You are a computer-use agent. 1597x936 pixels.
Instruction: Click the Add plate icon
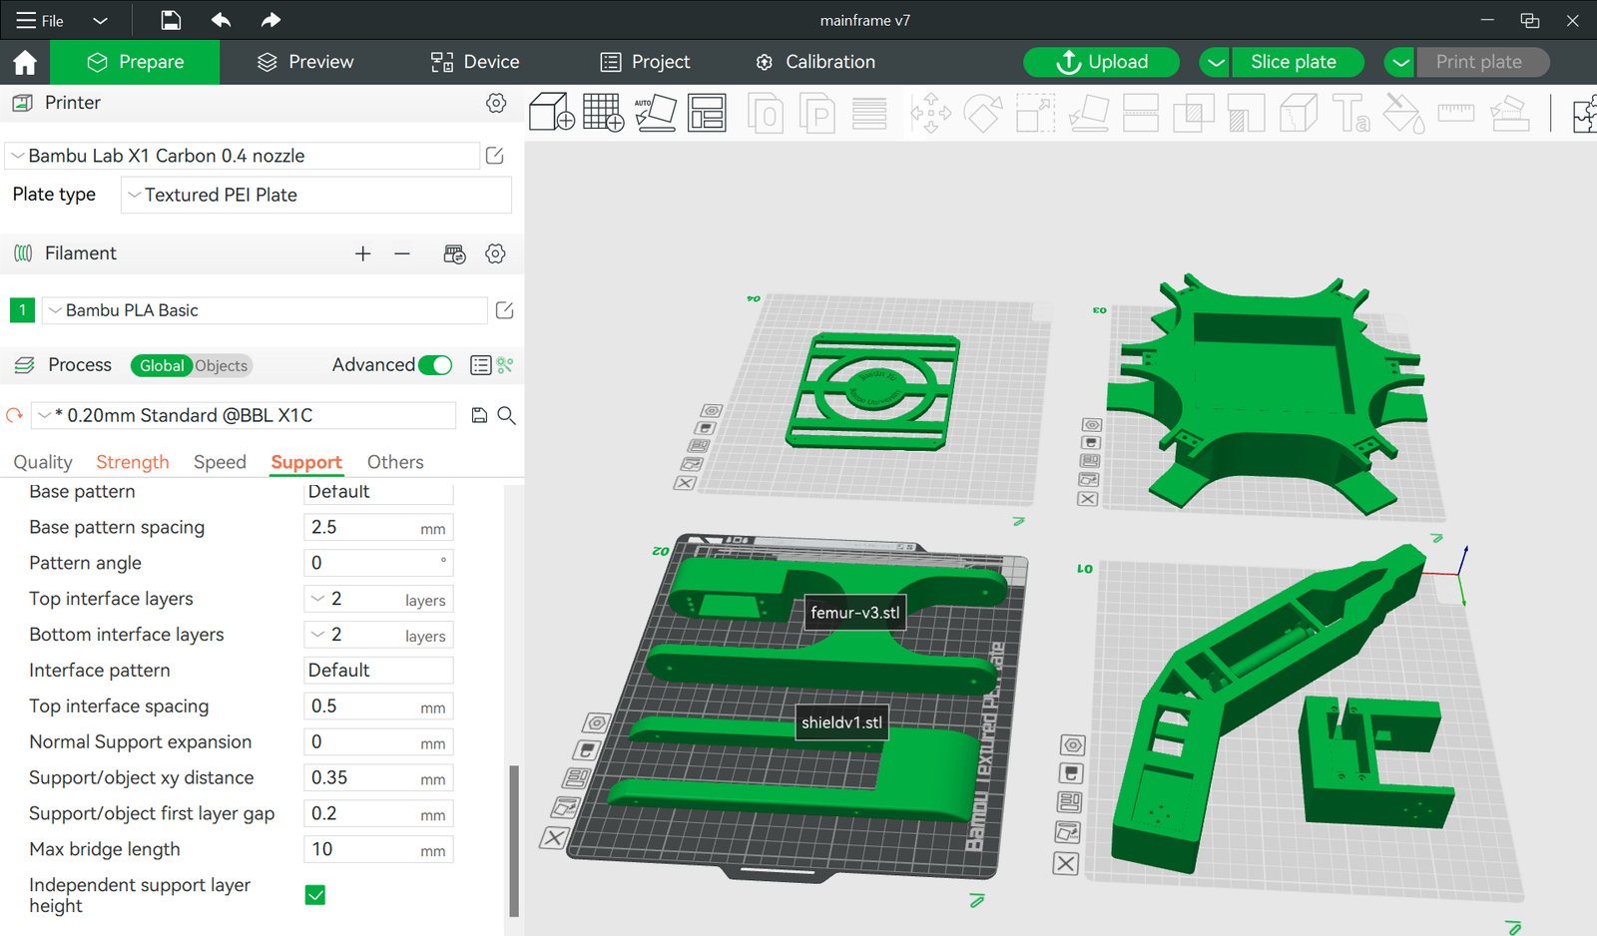(x=603, y=113)
